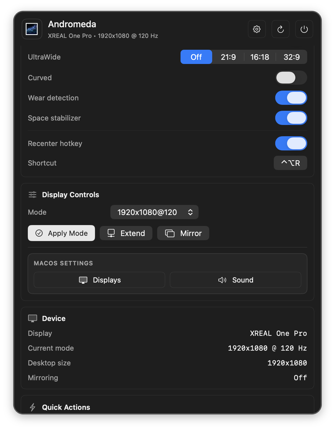
Task: Click the Desktop size '1920x1080' value
Action: (x=287, y=363)
